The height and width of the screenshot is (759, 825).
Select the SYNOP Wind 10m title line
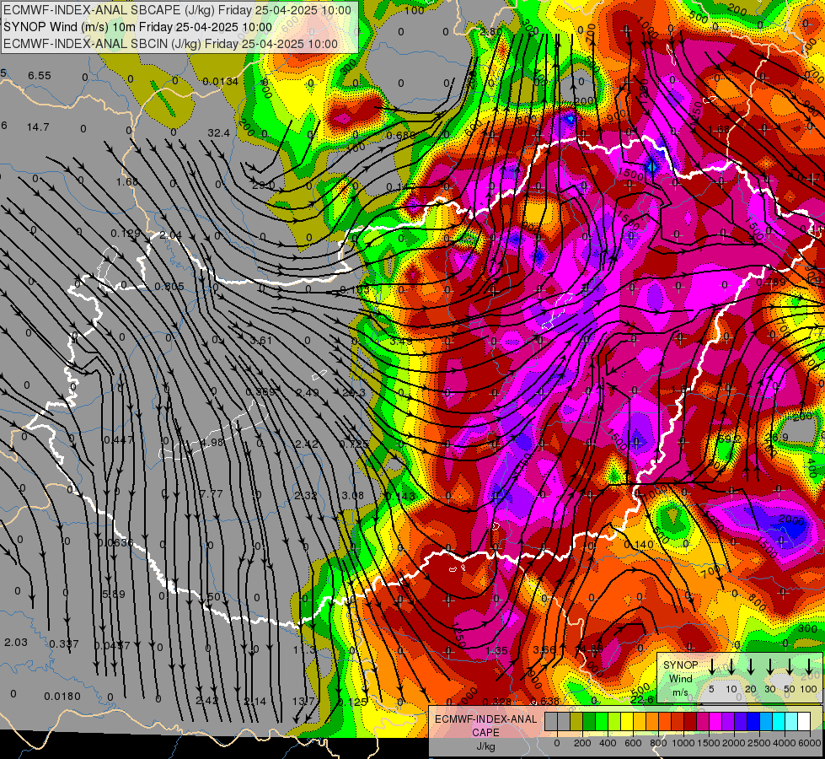(138, 27)
